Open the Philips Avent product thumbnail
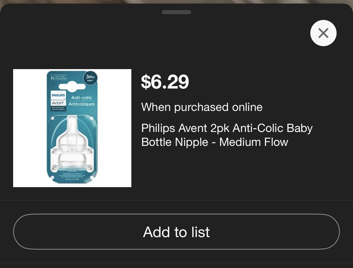The image size is (353, 268). pyautogui.click(x=72, y=128)
